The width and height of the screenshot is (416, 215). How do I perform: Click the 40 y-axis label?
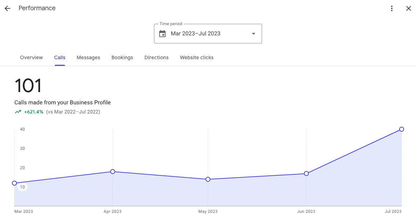tap(22, 129)
